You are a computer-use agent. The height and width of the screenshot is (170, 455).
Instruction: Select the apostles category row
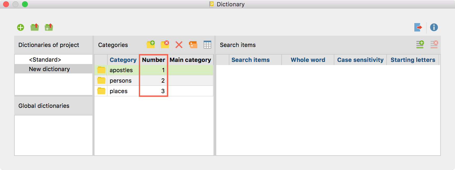(154, 70)
